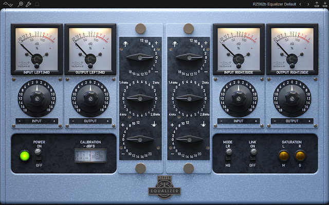Click the left channel low shelf knob
This screenshot has width=329, height=205.
(140, 139)
